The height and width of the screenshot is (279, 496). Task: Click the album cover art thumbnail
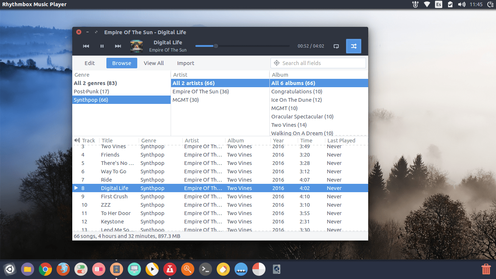pyautogui.click(x=137, y=46)
